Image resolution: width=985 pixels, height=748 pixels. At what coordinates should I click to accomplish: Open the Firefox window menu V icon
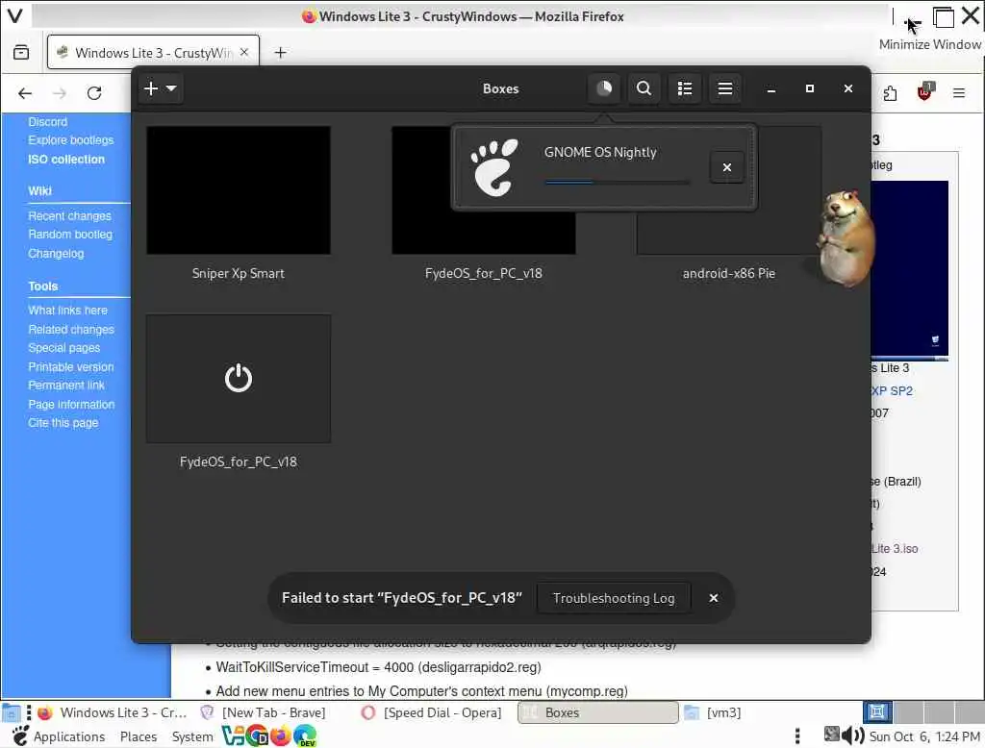pos(15,15)
